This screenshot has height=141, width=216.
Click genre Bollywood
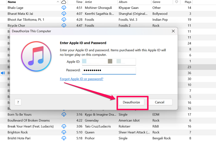160,14
